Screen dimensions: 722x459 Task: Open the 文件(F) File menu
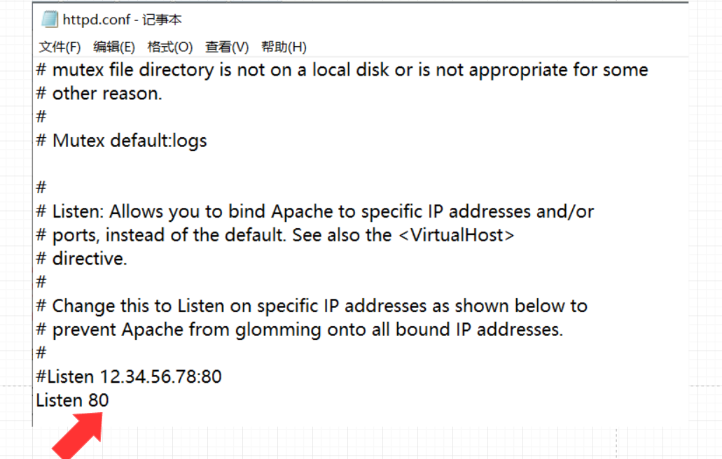coord(60,47)
